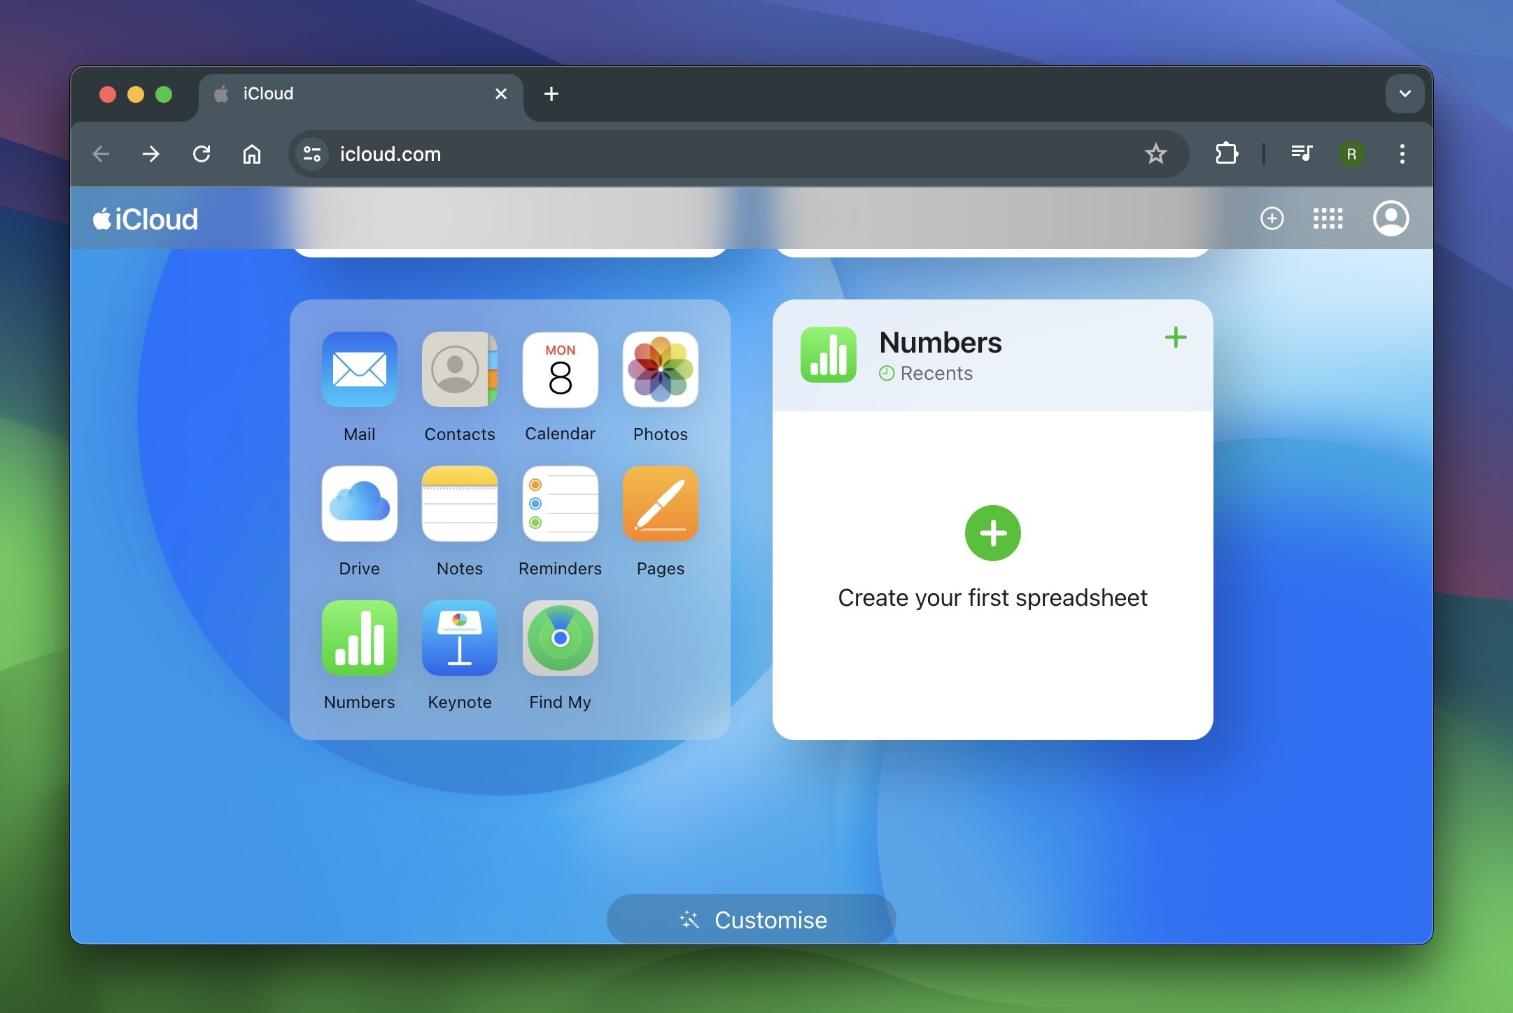The width and height of the screenshot is (1513, 1013).
Task: Go back with the browser back arrow
Action: [x=101, y=154]
